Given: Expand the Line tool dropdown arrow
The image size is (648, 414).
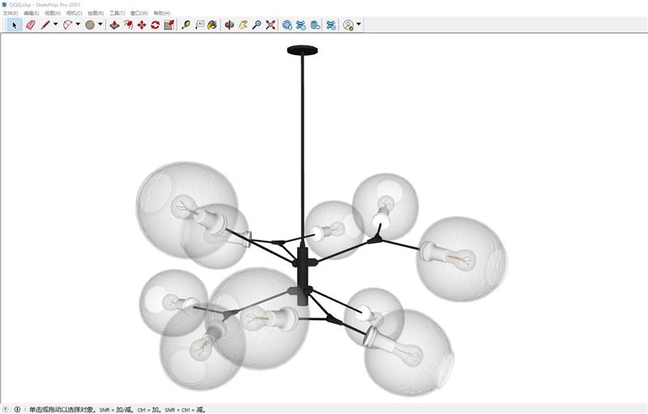Looking at the screenshot, I should [x=56, y=25].
